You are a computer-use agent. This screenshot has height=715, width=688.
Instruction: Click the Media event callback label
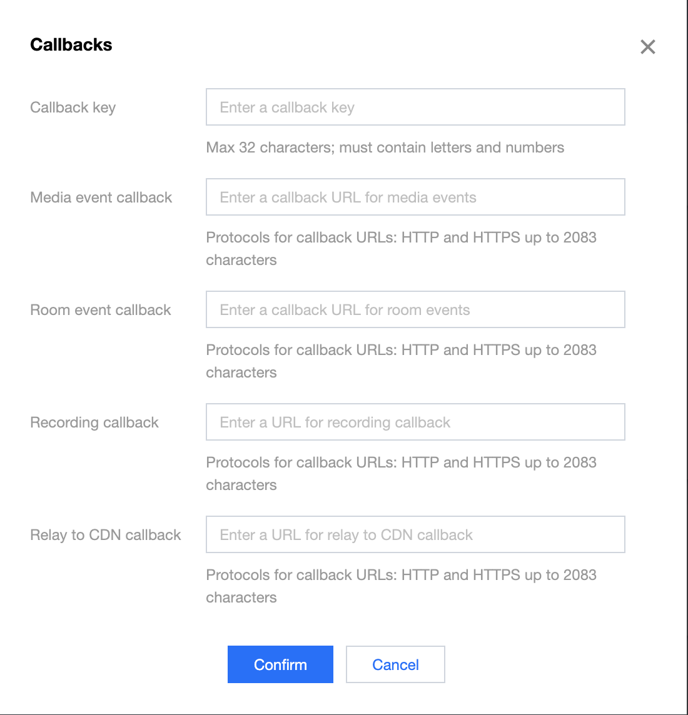point(101,197)
